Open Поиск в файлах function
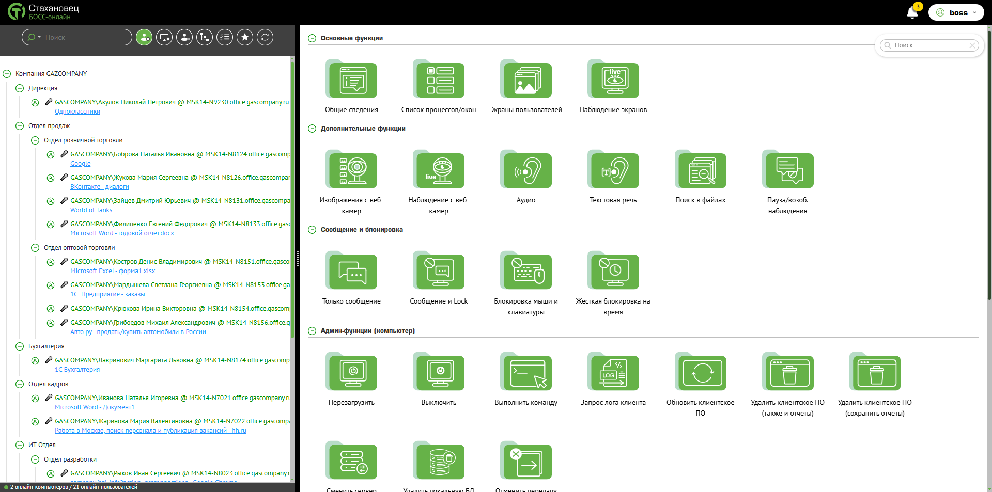This screenshot has height=492, width=992. (x=700, y=170)
